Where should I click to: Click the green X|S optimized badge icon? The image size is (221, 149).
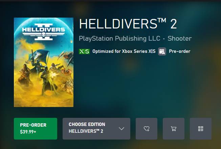(84, 51)
